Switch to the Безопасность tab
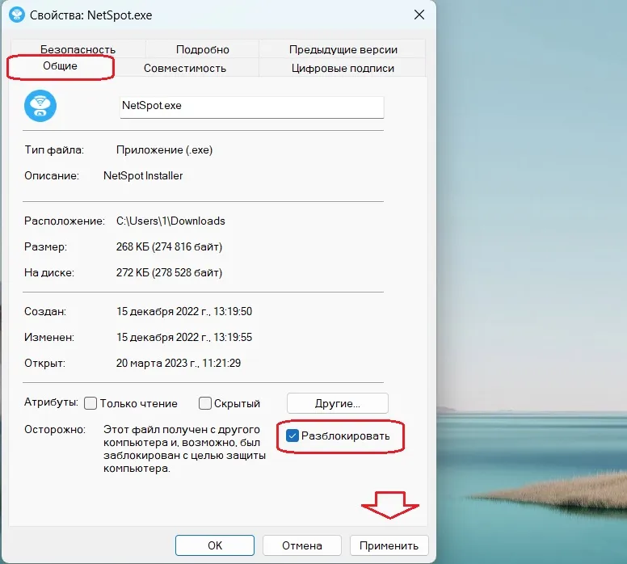627x564 pixels. tap(78, 49)
